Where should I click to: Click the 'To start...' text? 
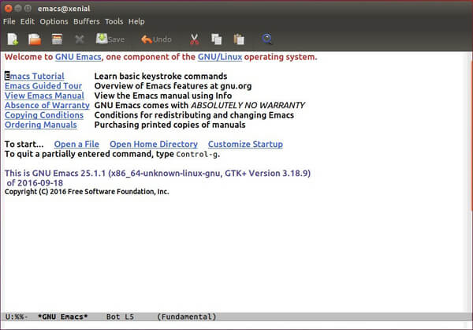[x=24, y=144]
